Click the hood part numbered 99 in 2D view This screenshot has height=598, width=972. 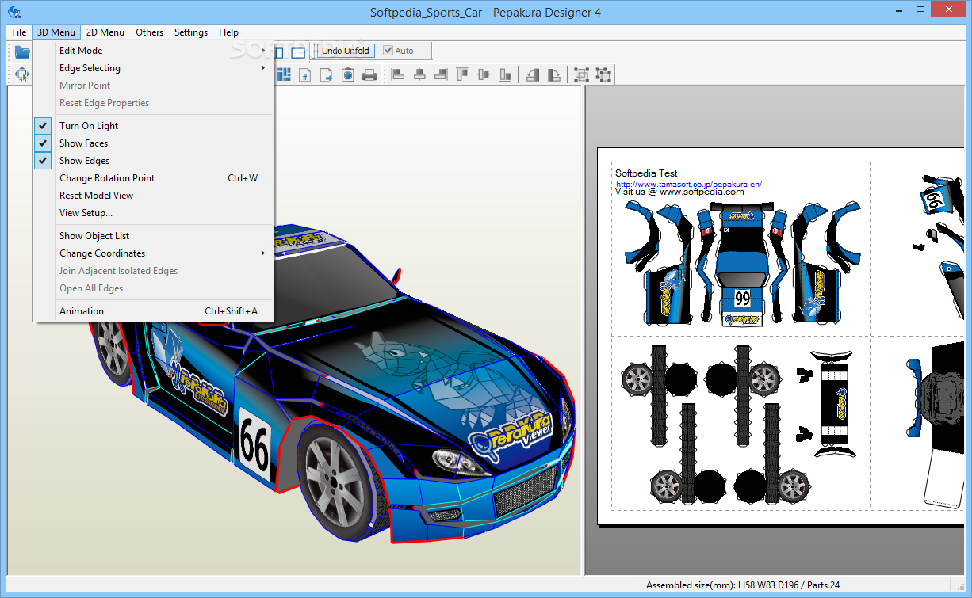tap(742, 298)
